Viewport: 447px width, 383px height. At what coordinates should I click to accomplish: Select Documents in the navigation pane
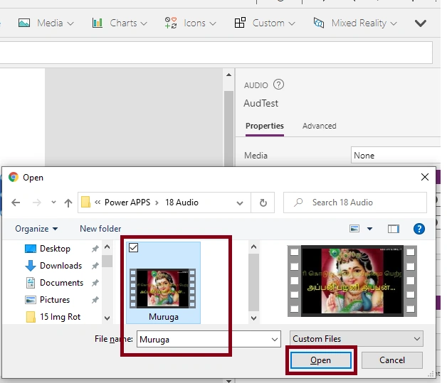(x=61, y=283)
